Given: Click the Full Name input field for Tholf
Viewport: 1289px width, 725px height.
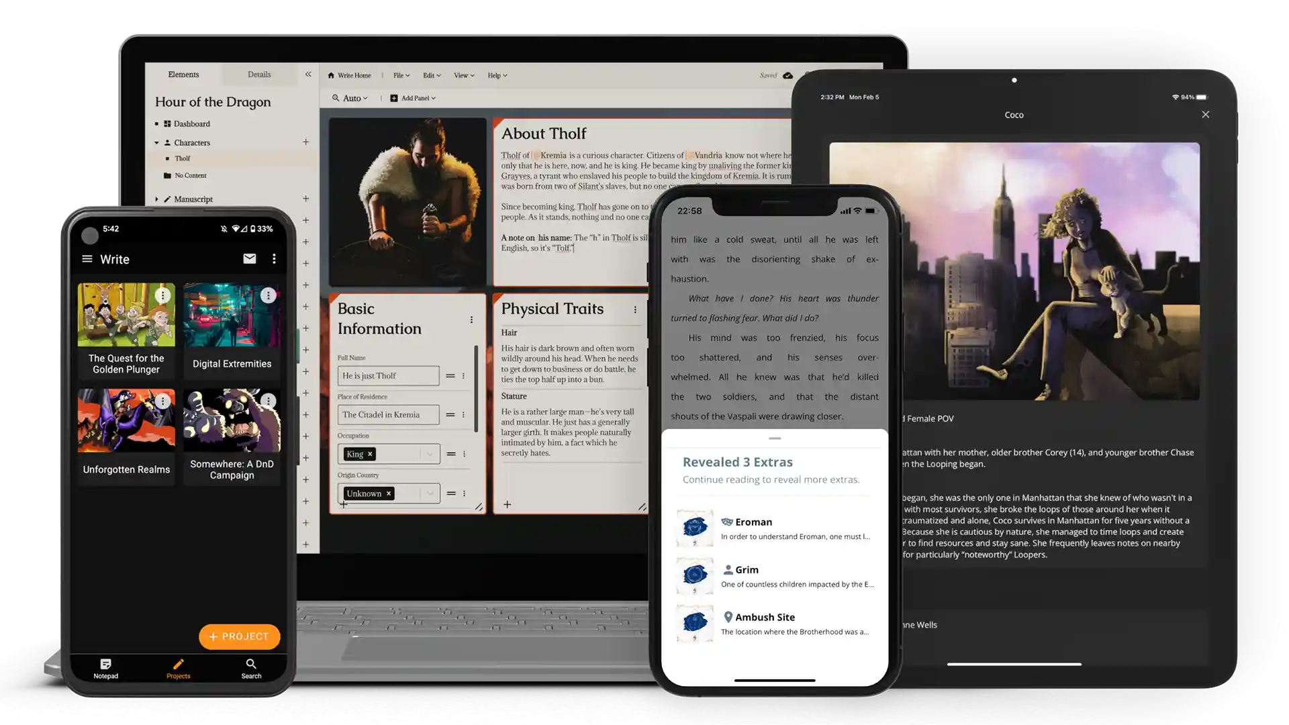Looking at the screenshot, I should coord(387,375).
